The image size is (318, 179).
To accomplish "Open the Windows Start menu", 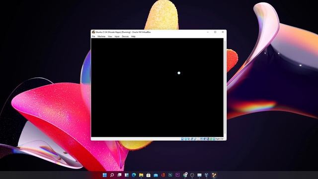I will pyautogui.click(x=105, y=175).
